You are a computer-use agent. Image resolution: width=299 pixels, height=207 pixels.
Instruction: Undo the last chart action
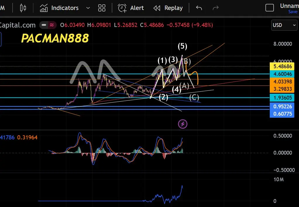pyautogui.click(x=199, y=8)
